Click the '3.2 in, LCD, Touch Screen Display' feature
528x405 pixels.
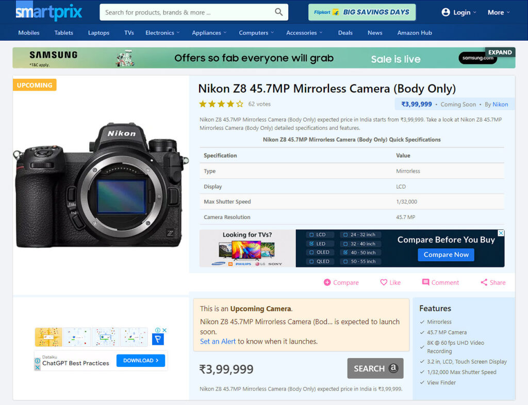click(467, 362)
